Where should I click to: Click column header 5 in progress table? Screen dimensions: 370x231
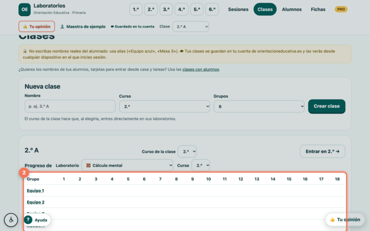[128, 179]
